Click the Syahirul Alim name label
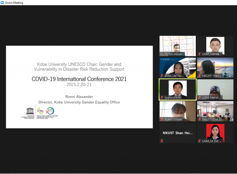The width and height of the screenshot is (237, 174). point(173,97)
